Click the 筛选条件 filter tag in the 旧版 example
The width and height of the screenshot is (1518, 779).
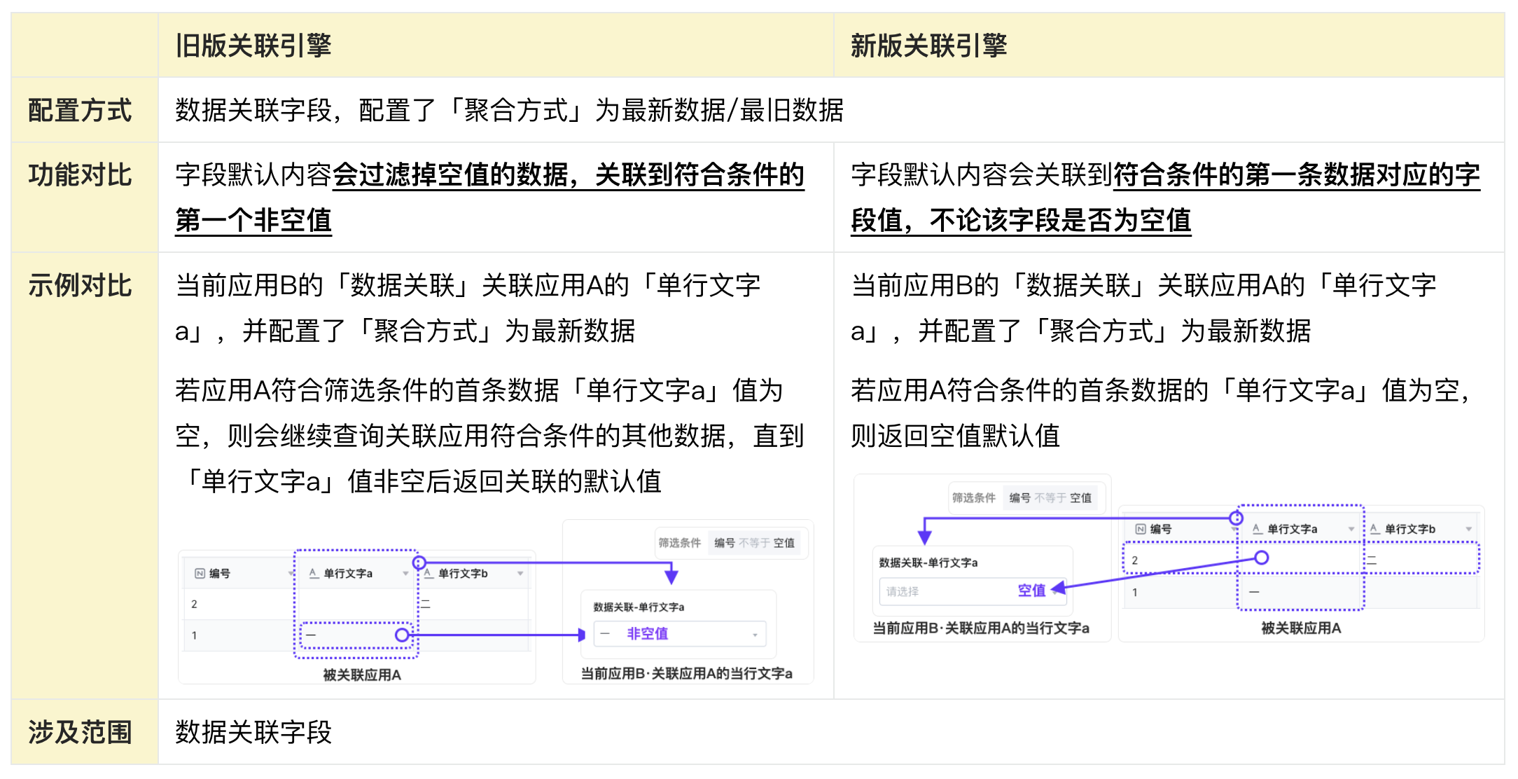click(679, 543)
